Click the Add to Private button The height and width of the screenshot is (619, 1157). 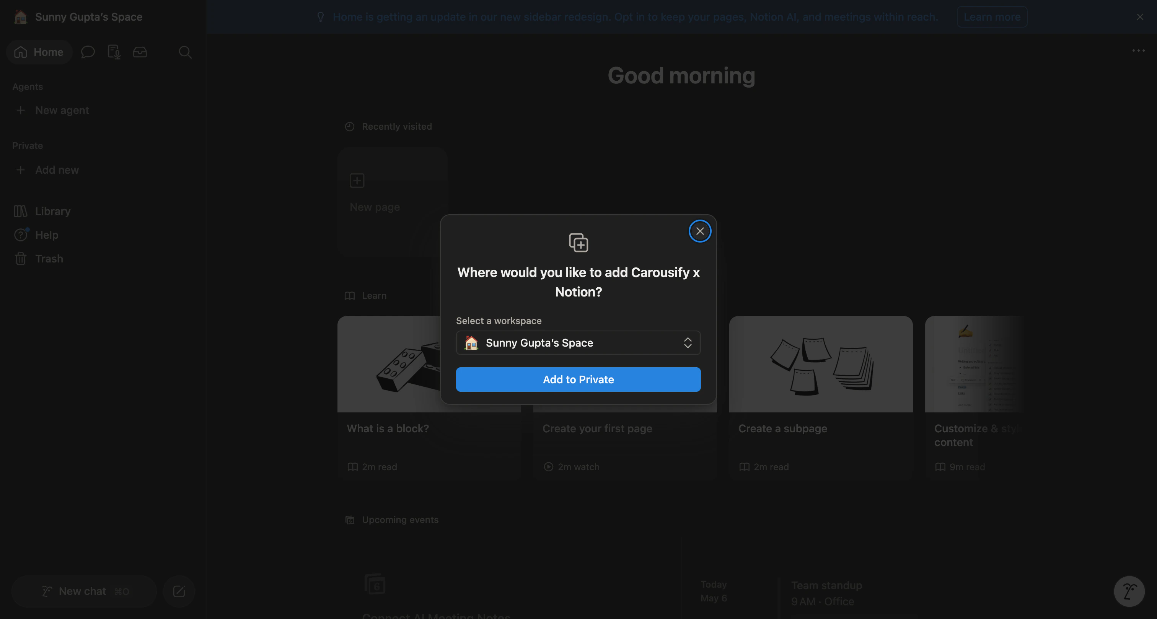pyautogui.click(x=578, y=379)
